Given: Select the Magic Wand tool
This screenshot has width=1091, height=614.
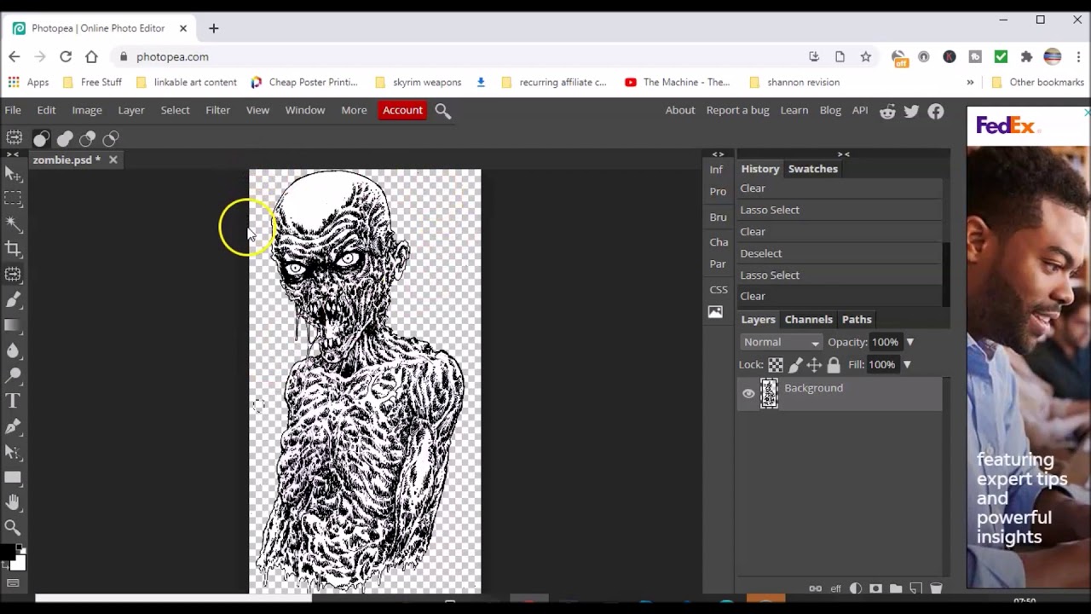Looking at the screenshot, I should click(x=13, y=223).
